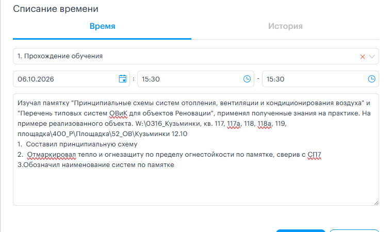Open start time clock icon

(247, 79)
